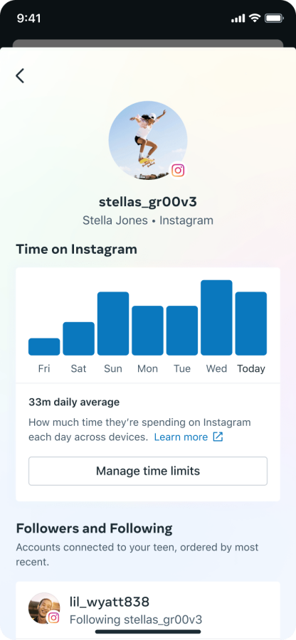Open Stella's skateboarding profile picture
Viewport: 296px width, 640px height.
pyautogui.click(x=148, y=140)
